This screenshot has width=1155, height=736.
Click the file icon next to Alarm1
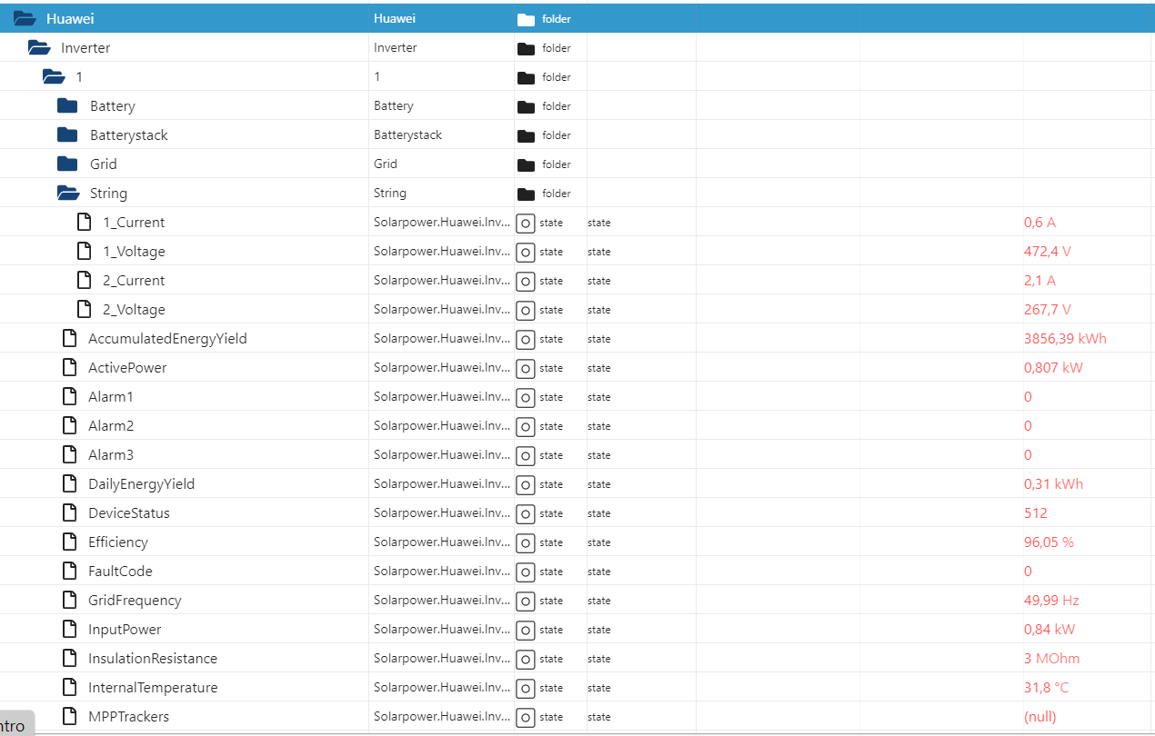pyautogui.click(x=69, y=396)
